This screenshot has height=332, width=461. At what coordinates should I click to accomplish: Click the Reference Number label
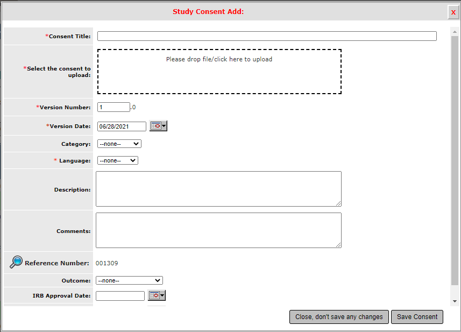pos(56,263)
